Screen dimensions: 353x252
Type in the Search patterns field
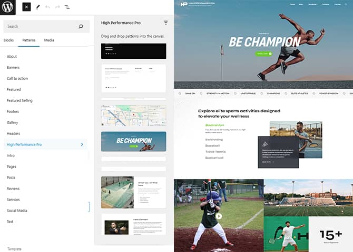coord(40,26)
